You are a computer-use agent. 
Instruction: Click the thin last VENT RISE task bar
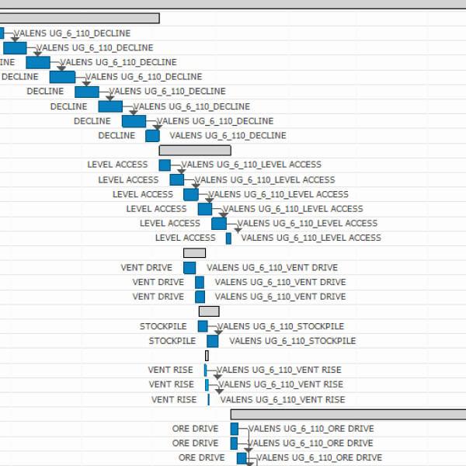(x=209, y=399)
